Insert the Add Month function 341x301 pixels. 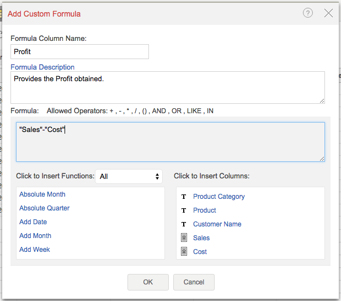tap(35, 236)
